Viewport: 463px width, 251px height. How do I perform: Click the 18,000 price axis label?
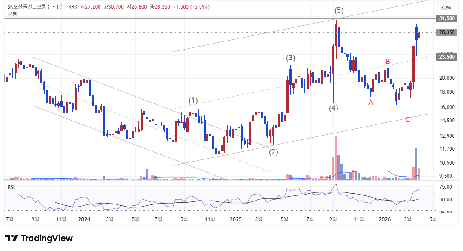pyautogui.click(x=447, y=92)
